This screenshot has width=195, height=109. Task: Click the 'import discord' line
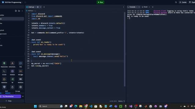[x=38, y=14]
